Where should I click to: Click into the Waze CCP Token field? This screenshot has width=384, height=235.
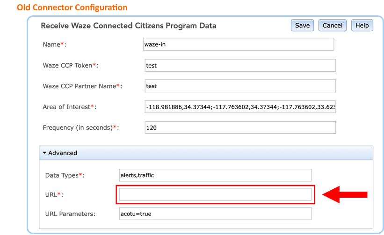tap(240, 65)
